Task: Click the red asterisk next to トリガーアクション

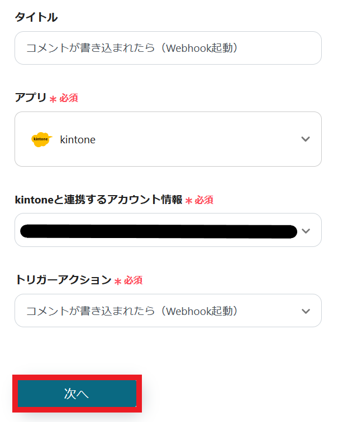Action: click(118, 281)
